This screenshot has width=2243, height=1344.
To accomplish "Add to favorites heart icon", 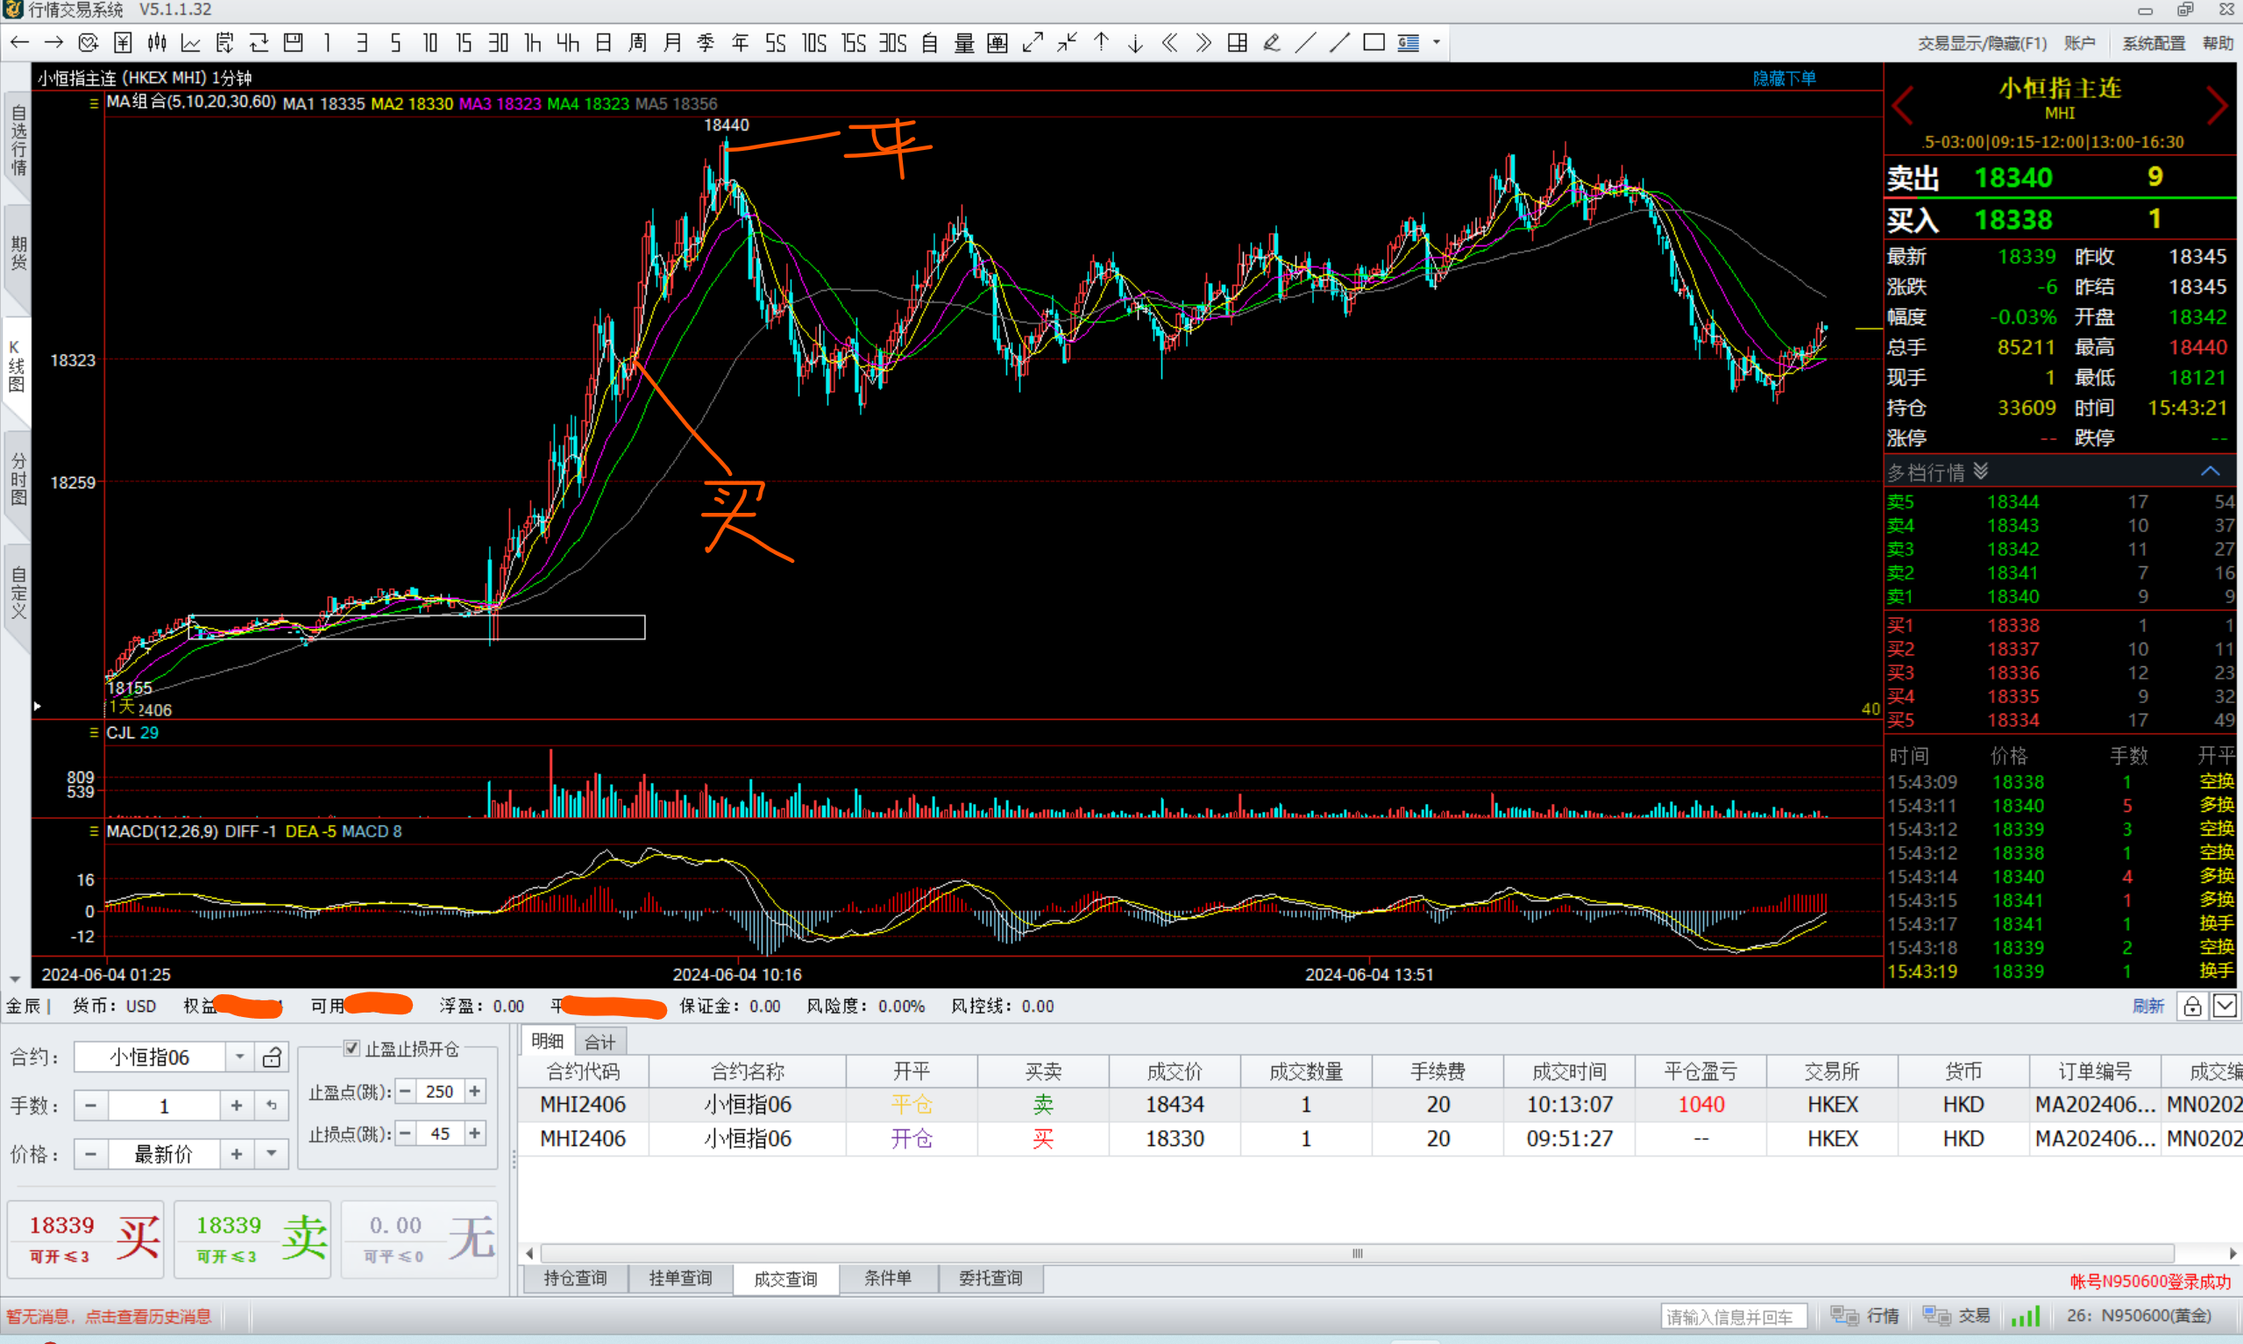I will pos(88,43).
